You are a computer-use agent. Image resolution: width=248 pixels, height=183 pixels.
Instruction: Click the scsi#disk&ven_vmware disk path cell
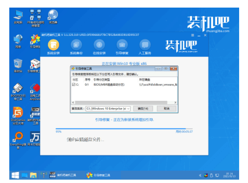point(158,85)
